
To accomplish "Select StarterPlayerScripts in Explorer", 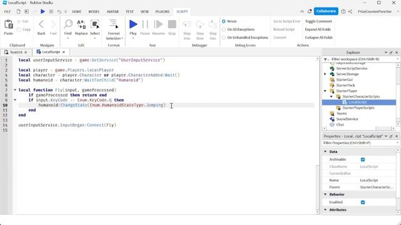I will click(x=358, y=108).
